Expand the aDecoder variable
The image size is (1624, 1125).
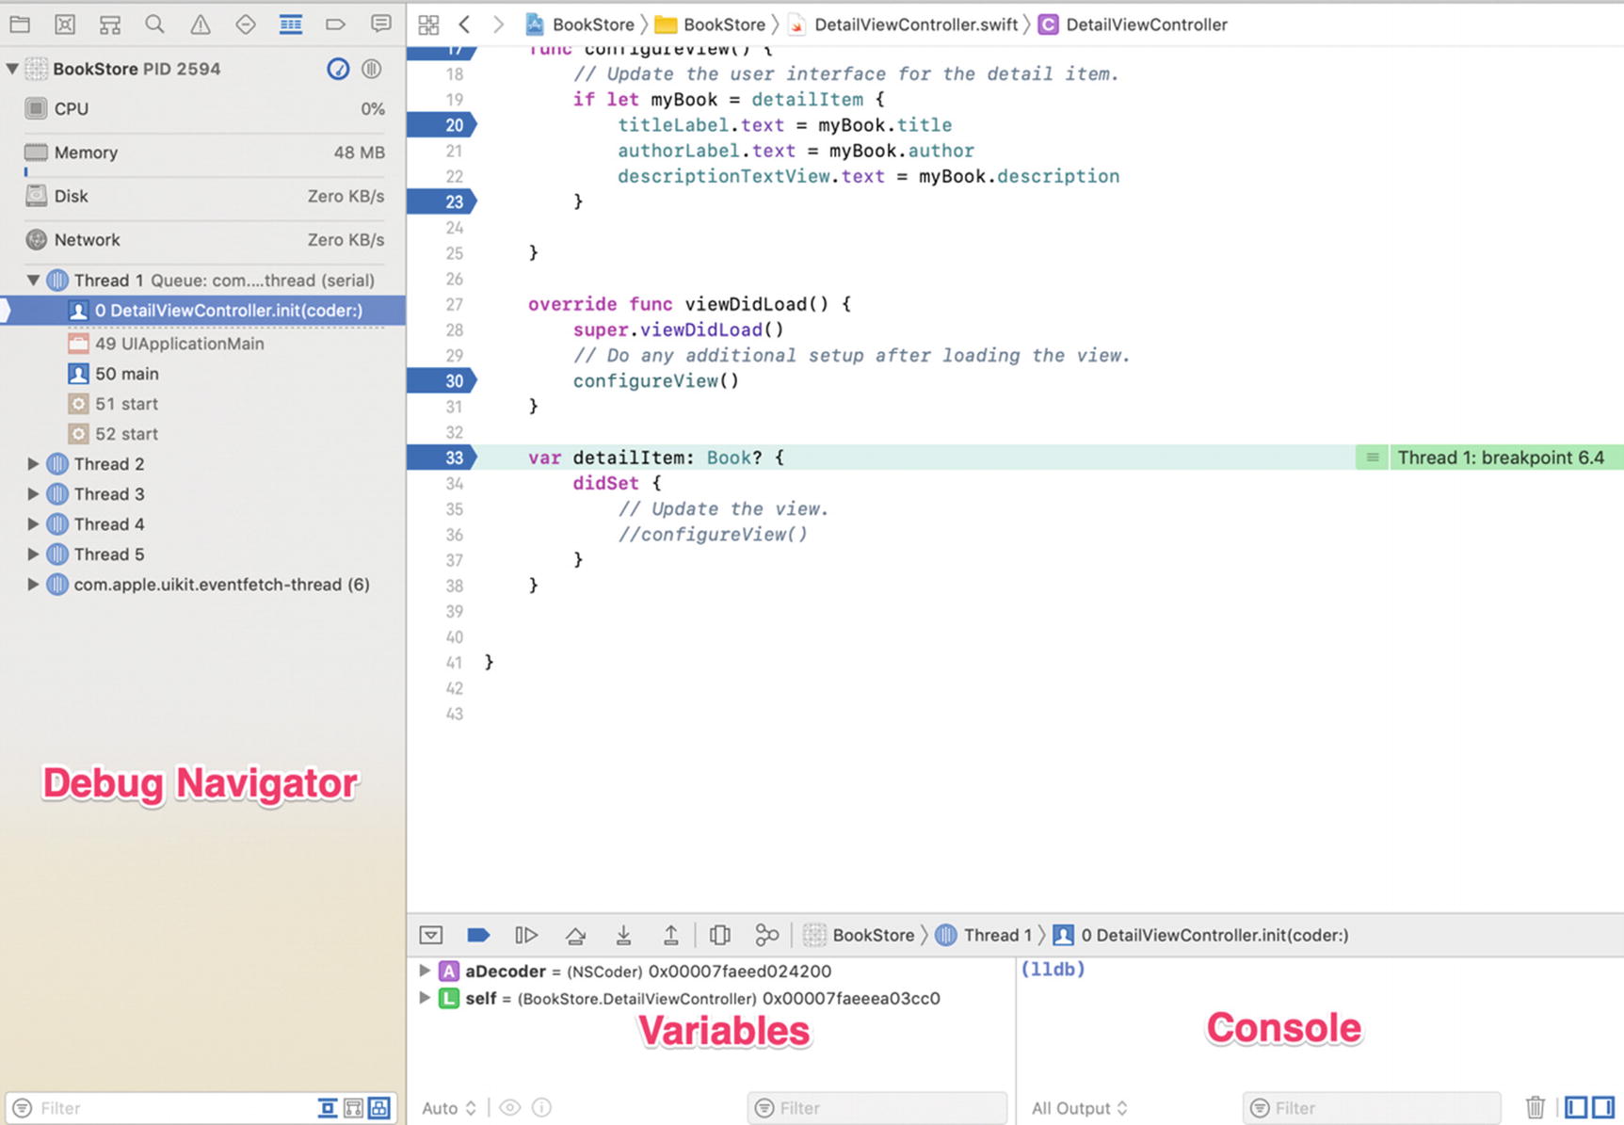[x=425, y=971]
